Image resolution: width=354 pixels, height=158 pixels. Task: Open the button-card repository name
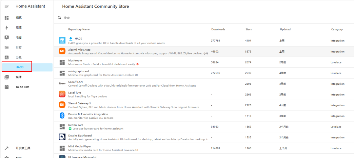tap(76, 125)
